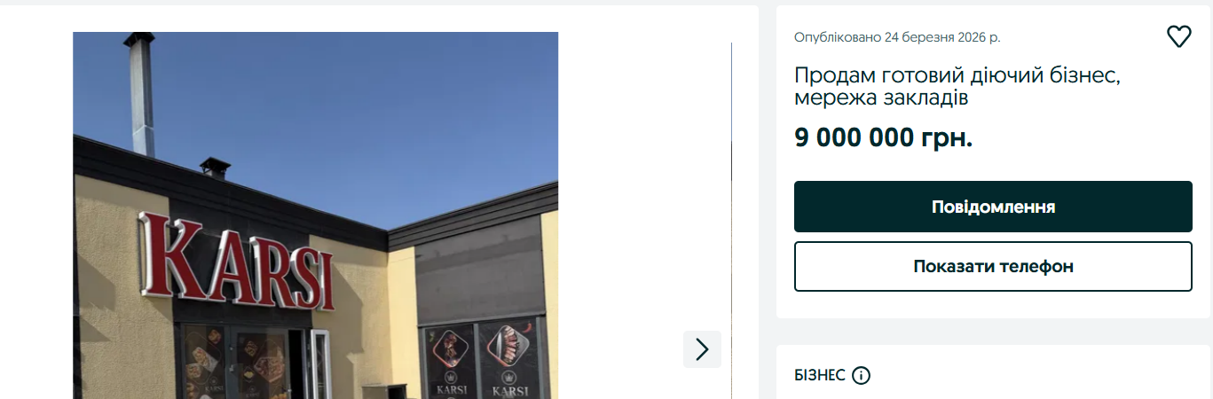1213x399 pixels.
Task: Click the door posters under KARSI sign
Action: [234, 362]
